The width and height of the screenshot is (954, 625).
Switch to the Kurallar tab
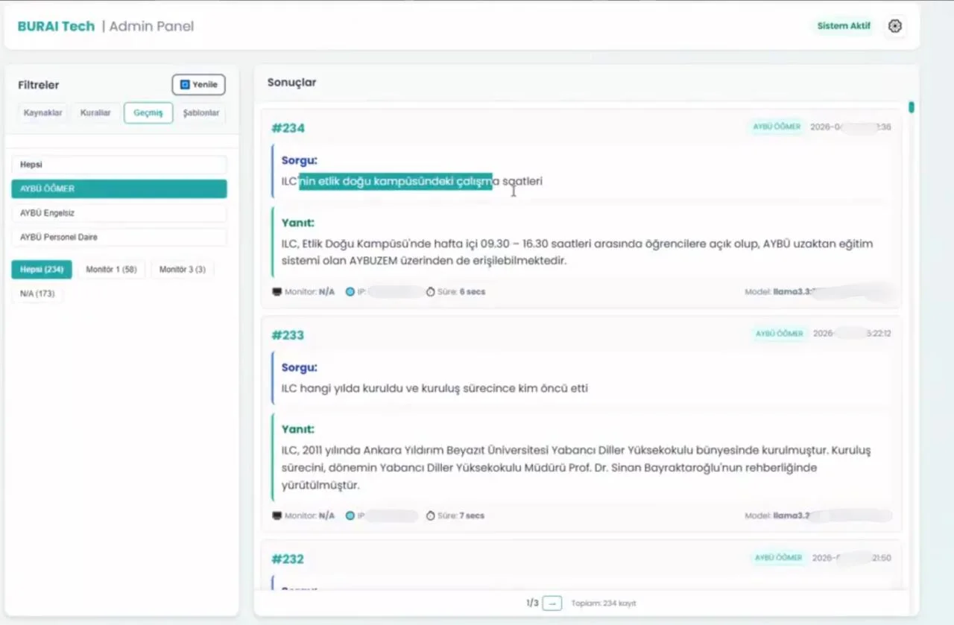point(95,113)
